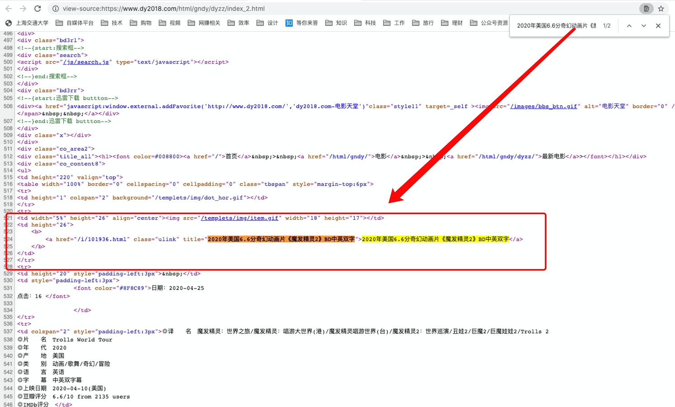Click the 2020-04-10(美国) release date line
Viewport: 675px width, 407px height.
pos(62,388)
